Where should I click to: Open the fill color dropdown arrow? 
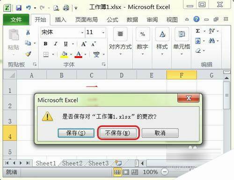coord(71,54)
